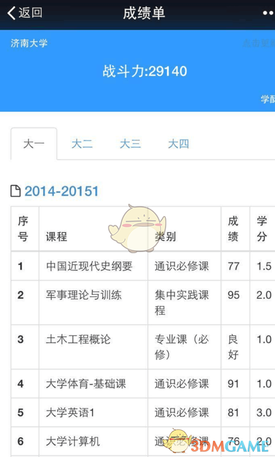The image size is (275, 457).
Task: Tap the 课程 column header
Action: [x=56, y=236]
